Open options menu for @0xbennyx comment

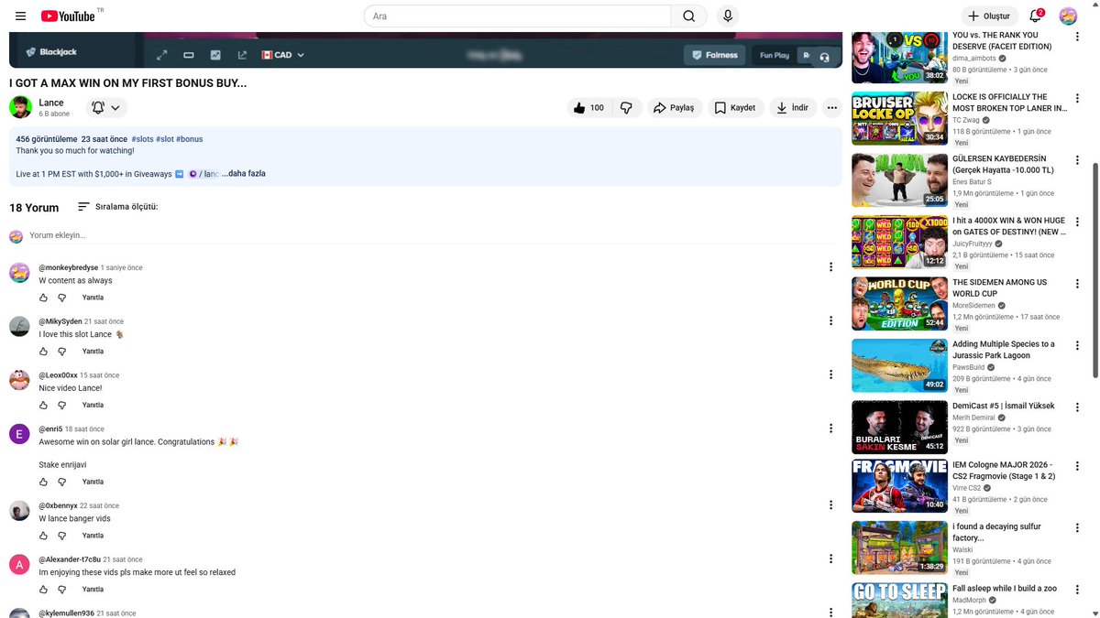click(x=830, y=505)
